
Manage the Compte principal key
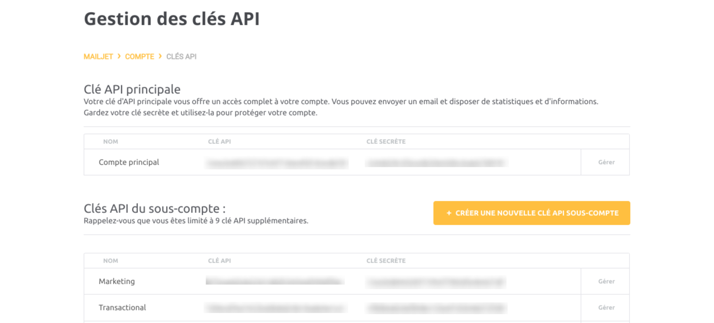click(x=606, y=162)
